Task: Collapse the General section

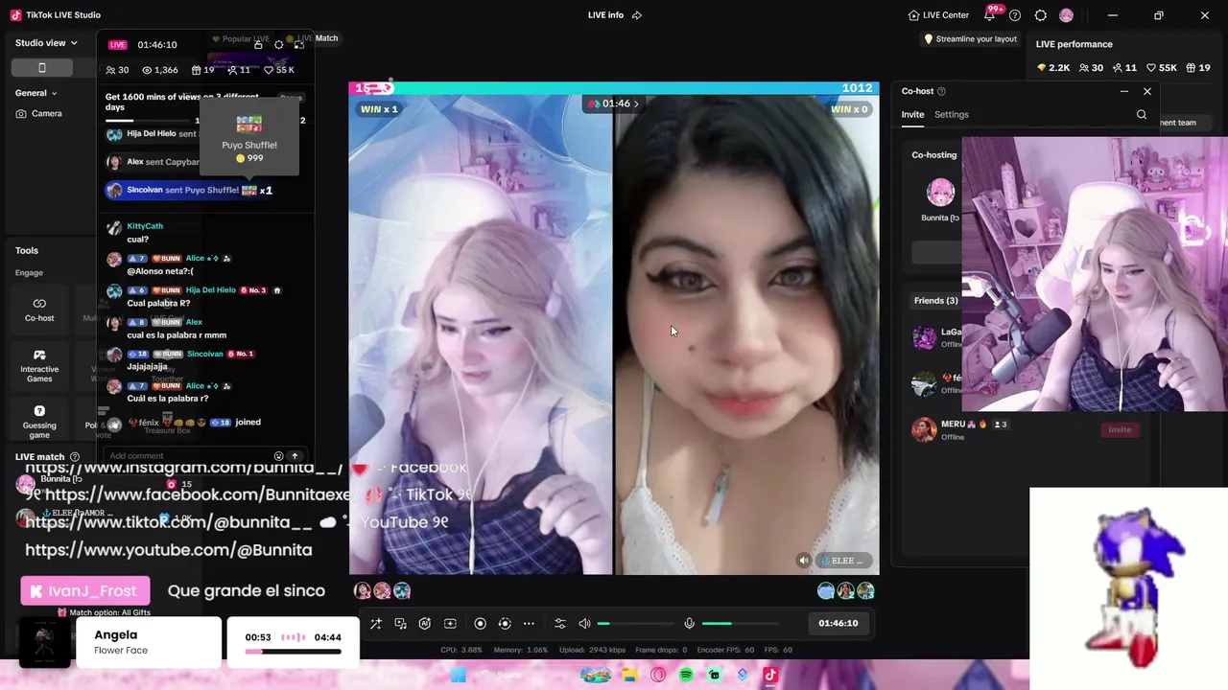Action: point(36,93)
